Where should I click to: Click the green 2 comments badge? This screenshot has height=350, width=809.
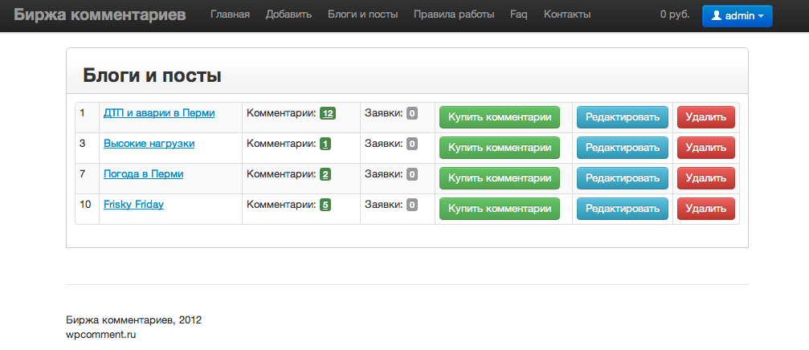coord(325,175)
